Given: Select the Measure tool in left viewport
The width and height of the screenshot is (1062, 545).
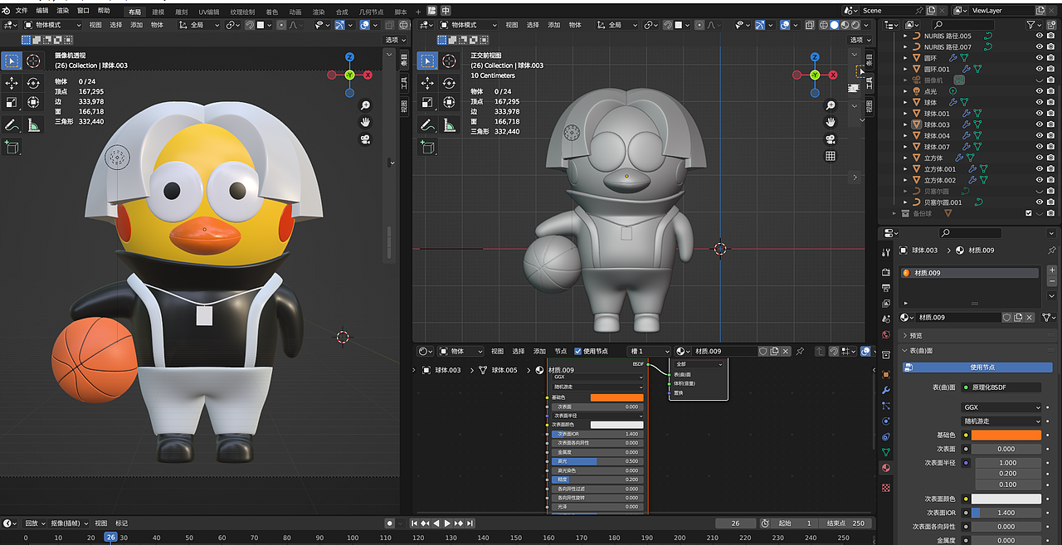Looking at the screenshot, I should click(x=33, y=125).
